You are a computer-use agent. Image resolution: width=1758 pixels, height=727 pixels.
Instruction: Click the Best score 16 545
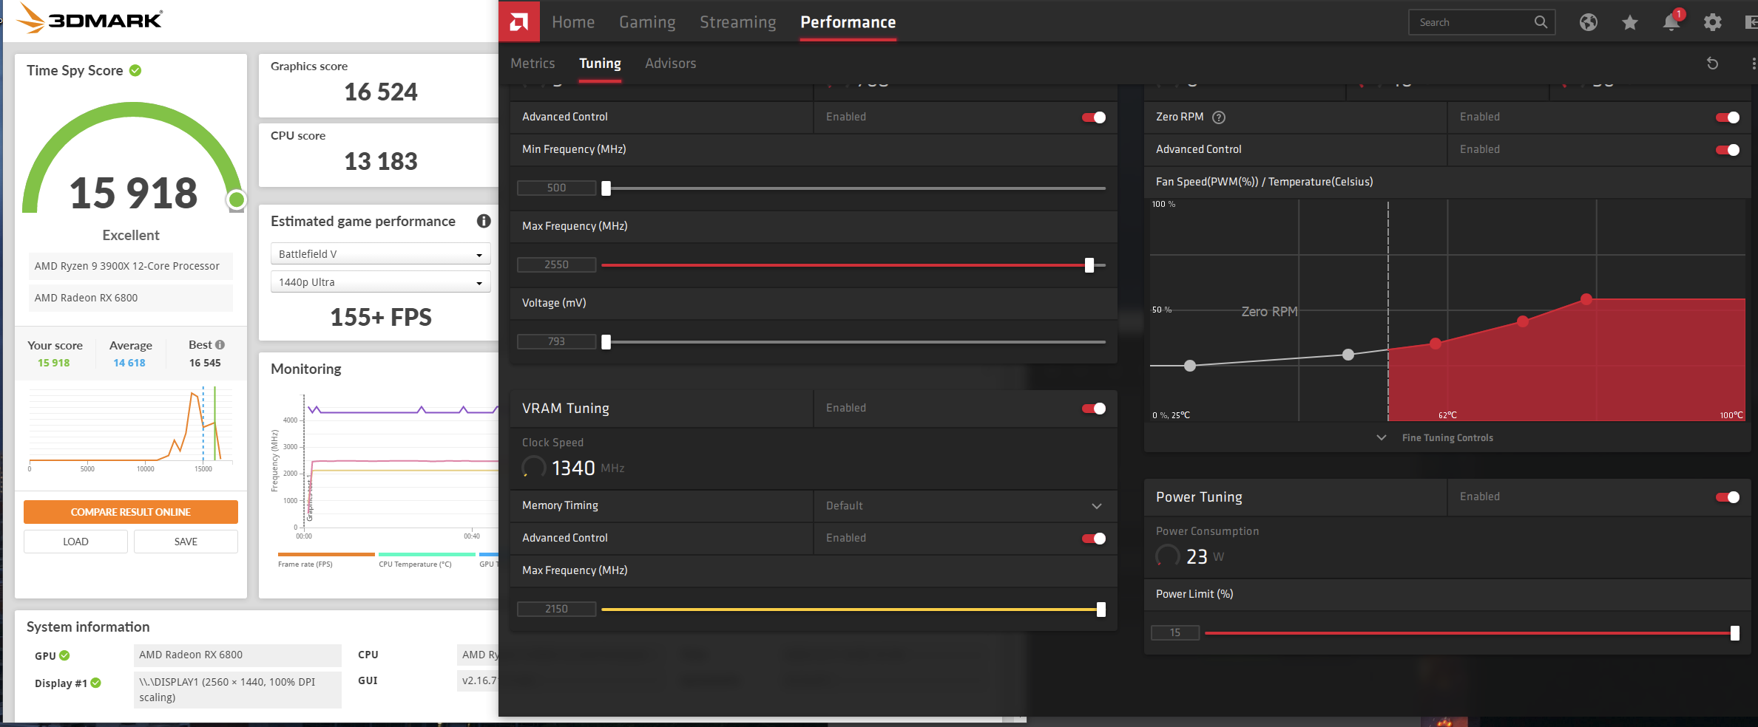[205, 363]
